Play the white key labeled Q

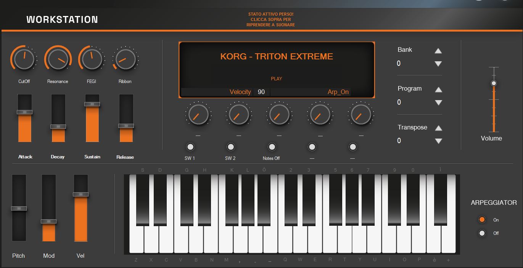click(x=285, y=240)
